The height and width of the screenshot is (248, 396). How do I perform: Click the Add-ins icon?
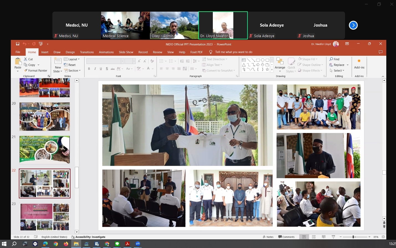point(359,63)
